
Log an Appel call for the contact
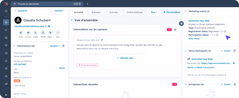click(x=36, y=33)
